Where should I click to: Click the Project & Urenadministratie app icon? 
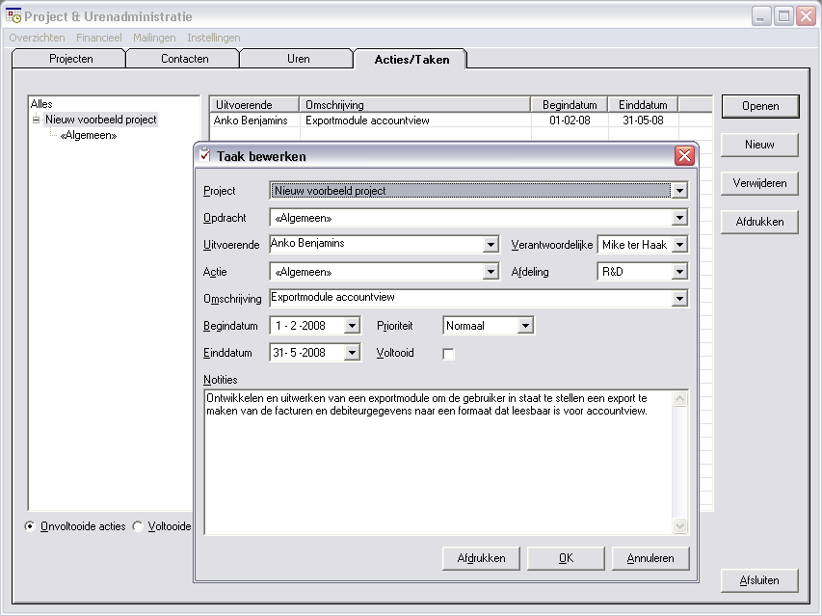[13, 15]
